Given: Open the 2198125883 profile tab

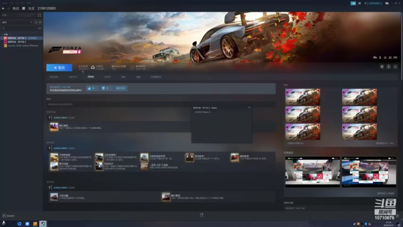Looking at the screenshot, I should tap(47, 9).
